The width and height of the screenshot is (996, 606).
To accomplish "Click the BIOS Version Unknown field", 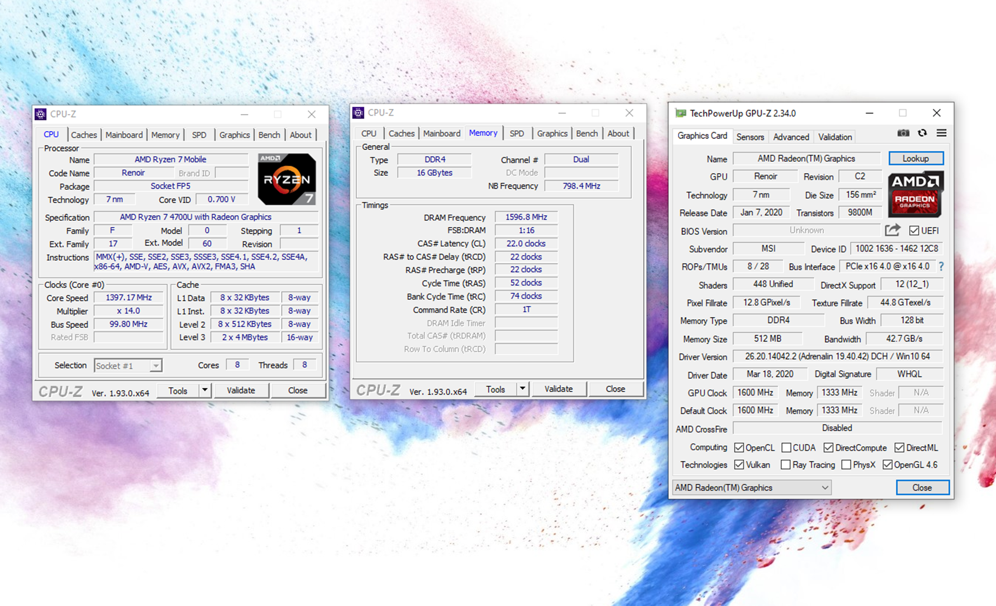I will click(807, 230).
